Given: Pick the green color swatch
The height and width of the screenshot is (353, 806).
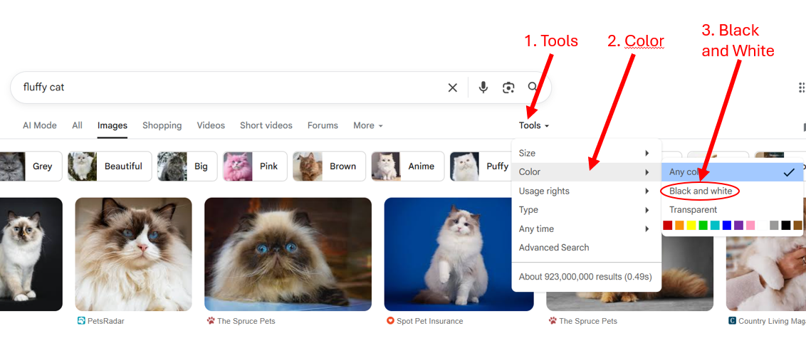Looking at the screenshot, I should [x=703, y=225].
